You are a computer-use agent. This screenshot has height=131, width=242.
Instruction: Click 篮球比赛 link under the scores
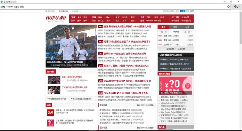(x=170, y=49)
